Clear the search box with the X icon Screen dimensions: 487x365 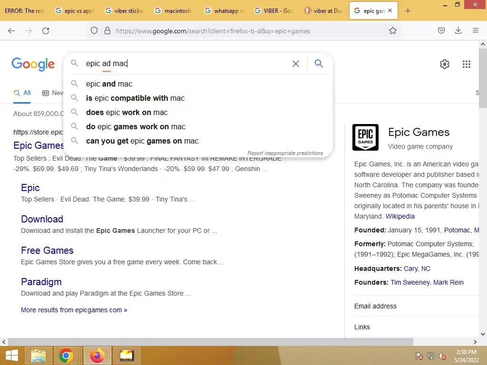[x=296, y=64]
